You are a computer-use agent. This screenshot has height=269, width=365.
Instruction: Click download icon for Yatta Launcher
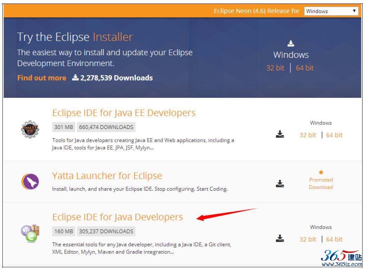280,184
